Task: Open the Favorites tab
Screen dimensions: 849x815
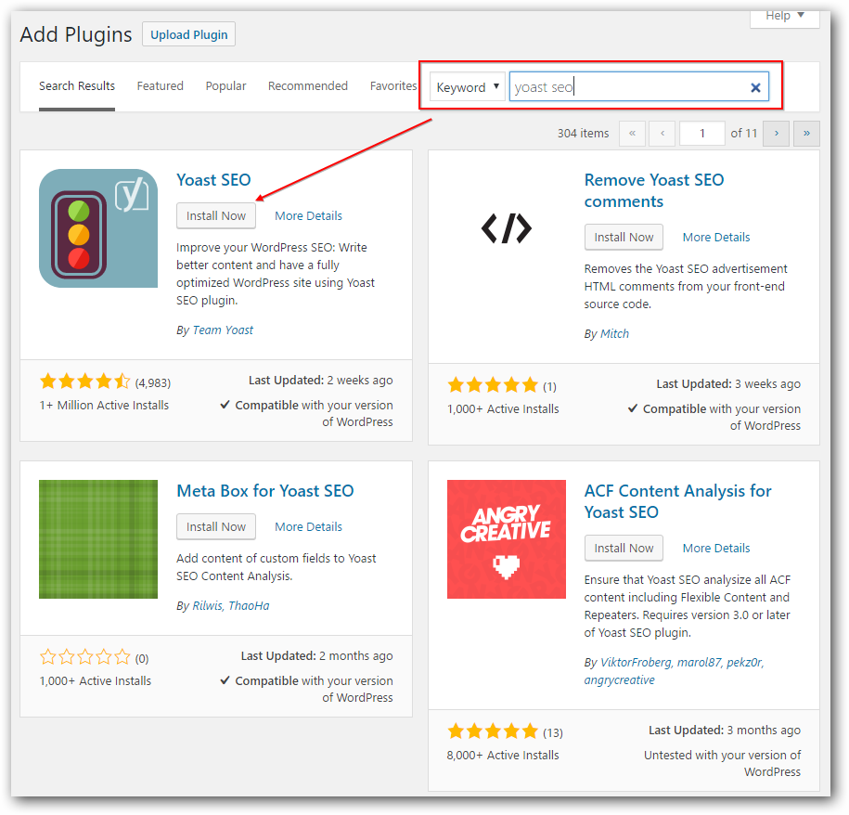Action: (393, 86)
